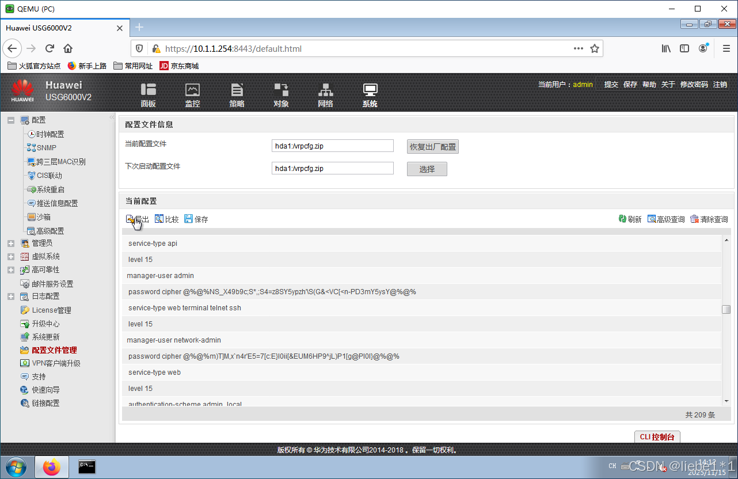Click the 下次启动配置文件 input field
738x479 pixels.
333,168
